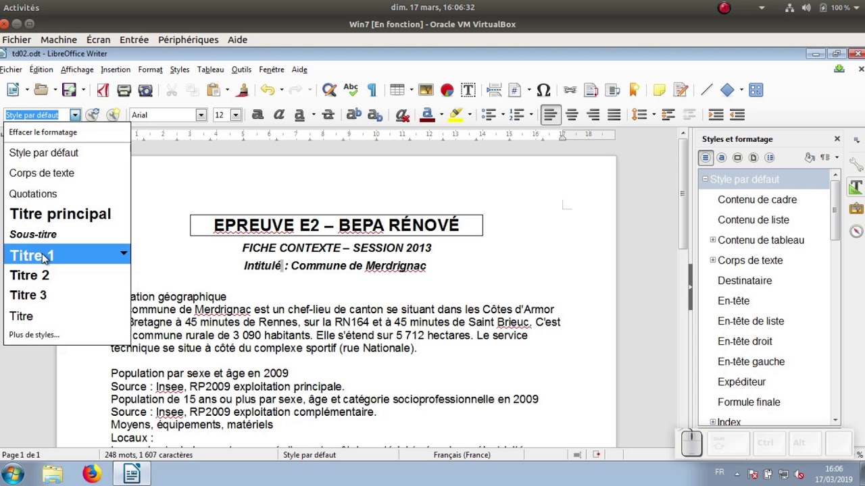Insert text box icon
This screenshot has width=865, height=486.
[x=468, y=90]
